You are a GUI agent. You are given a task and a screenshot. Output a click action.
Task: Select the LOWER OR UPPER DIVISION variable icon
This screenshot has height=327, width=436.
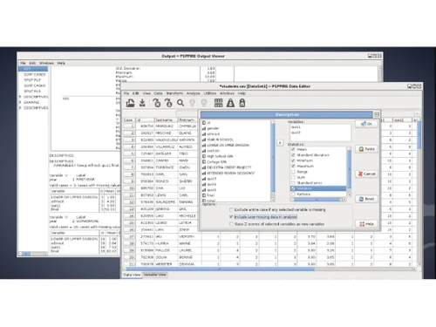tap(204, 145)
